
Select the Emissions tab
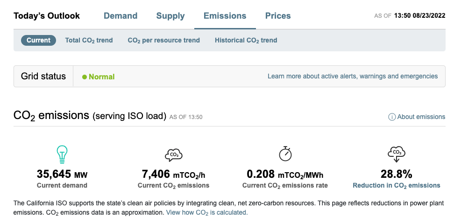(225, 16)
